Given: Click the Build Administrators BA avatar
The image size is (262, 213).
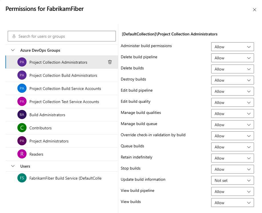Looking at the screenshot, I should click(x=22, y=115).
